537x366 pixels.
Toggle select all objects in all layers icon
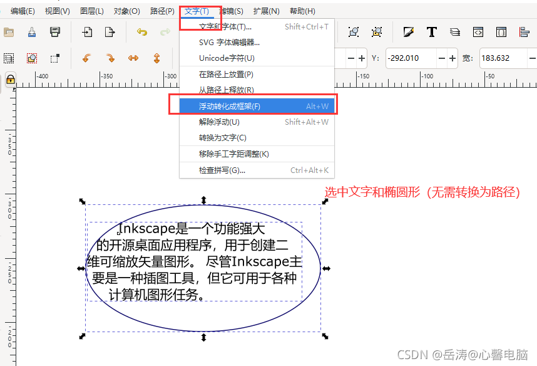pyautogui.click(x=9, y=58)
